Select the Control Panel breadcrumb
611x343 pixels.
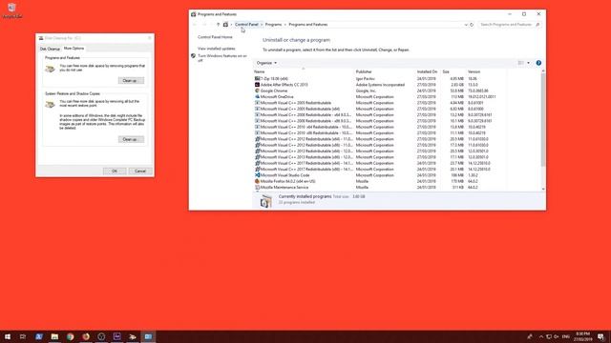point(246,25)
